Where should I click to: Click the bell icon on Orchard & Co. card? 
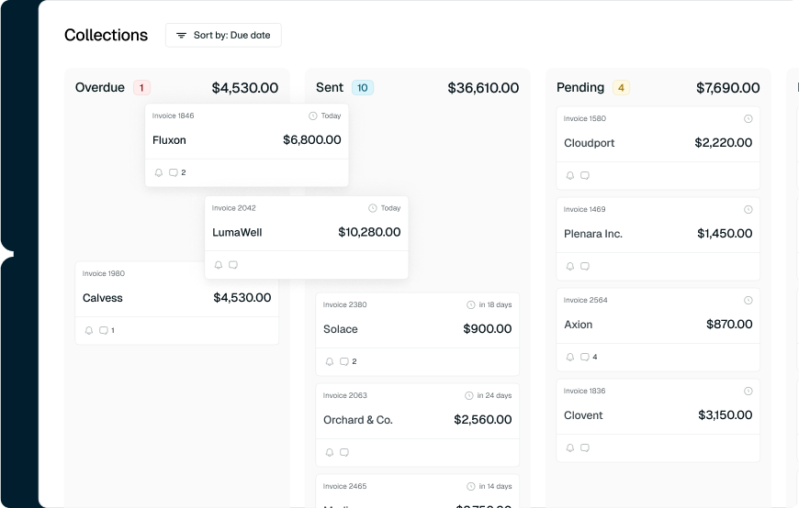click(330, 452)
